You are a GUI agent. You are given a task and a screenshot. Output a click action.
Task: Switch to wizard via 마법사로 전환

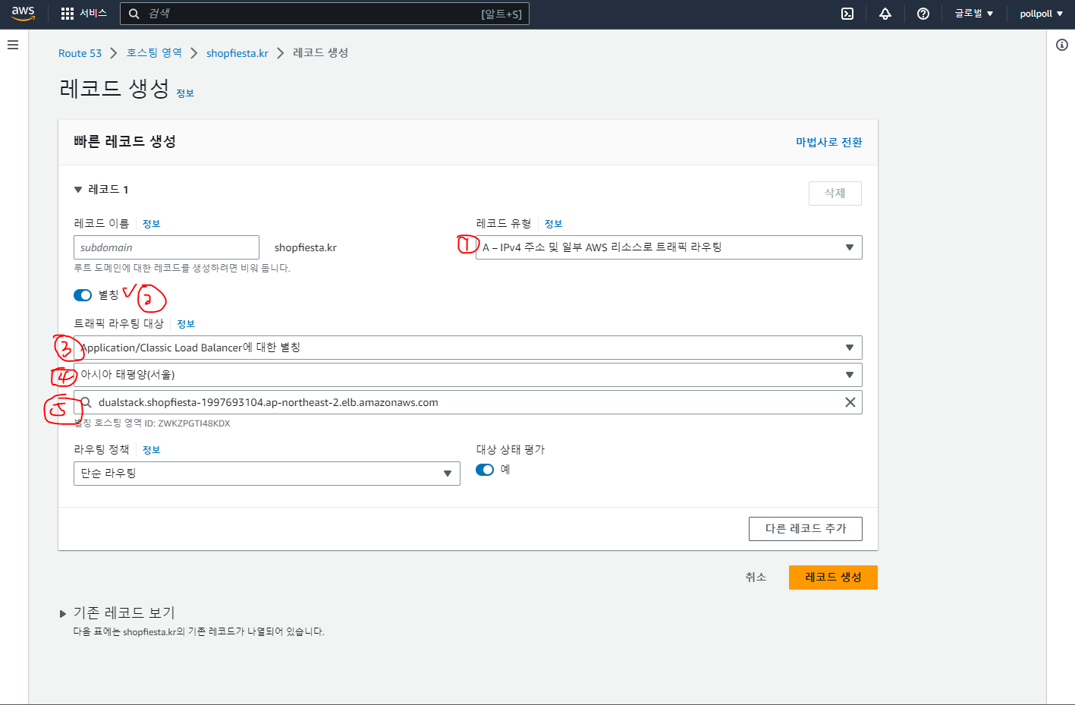pos(829,142)
